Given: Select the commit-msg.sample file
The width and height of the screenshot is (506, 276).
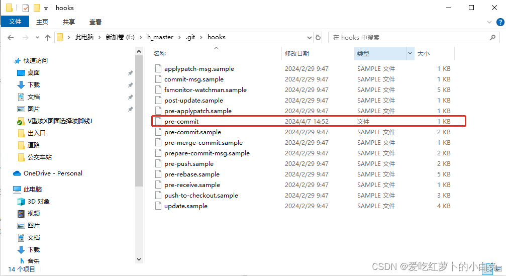Looking at the screenshot, I should 194,79.
